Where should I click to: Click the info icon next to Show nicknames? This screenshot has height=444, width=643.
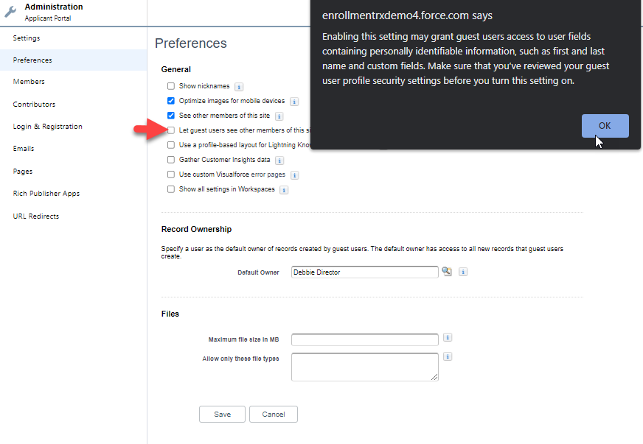(x=239, y=87)
